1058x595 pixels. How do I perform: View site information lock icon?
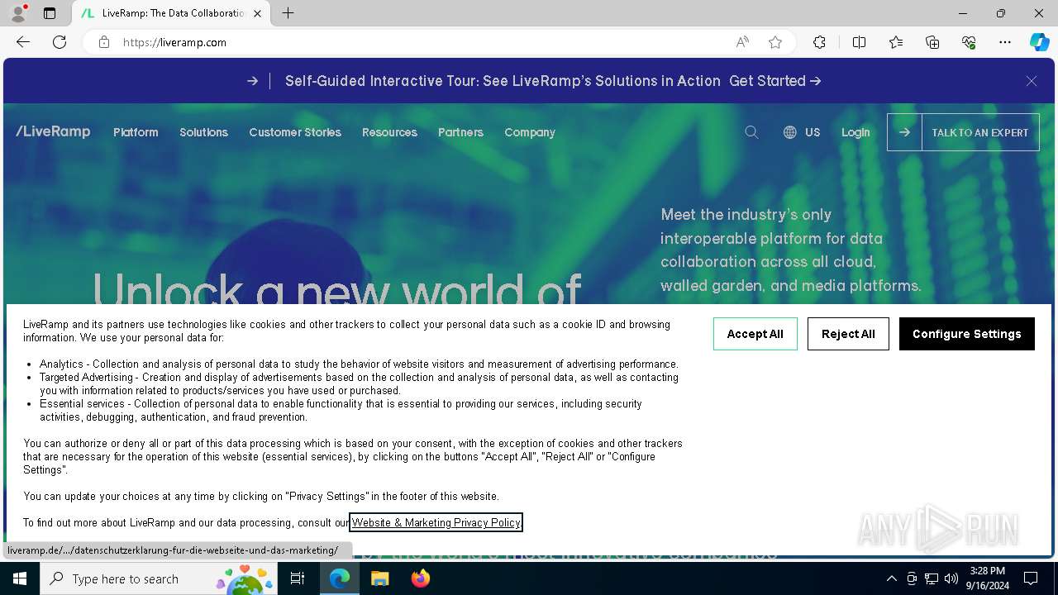[104, 42]
